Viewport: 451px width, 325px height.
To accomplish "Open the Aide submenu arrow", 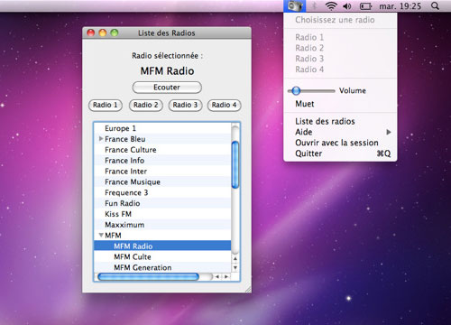I will pos(389,132).
